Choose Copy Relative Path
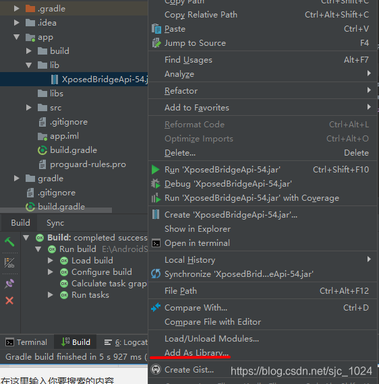 pos(262,15)
